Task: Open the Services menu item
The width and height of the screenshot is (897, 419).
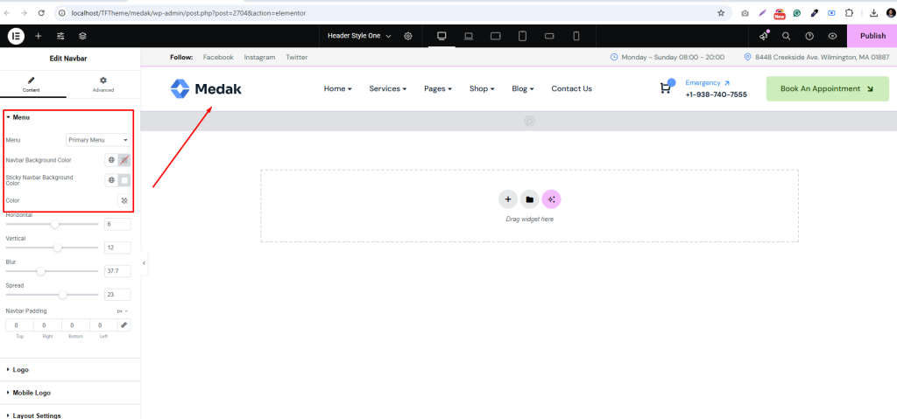Action: pos(387,88)
